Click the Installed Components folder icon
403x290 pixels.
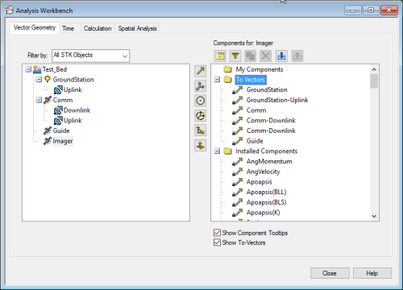(227, 151)
